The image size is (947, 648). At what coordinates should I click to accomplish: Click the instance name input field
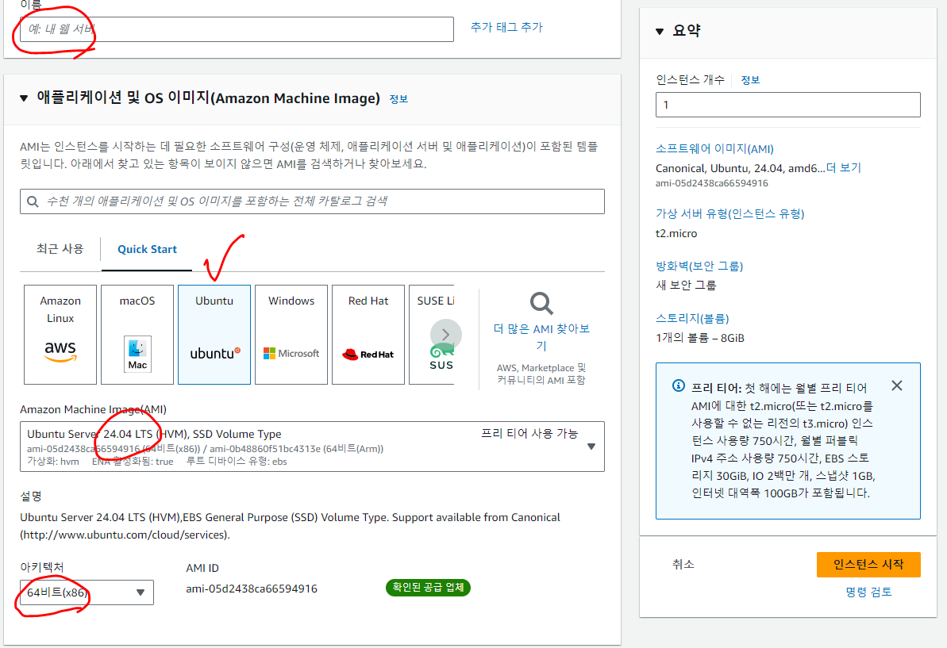237,29
